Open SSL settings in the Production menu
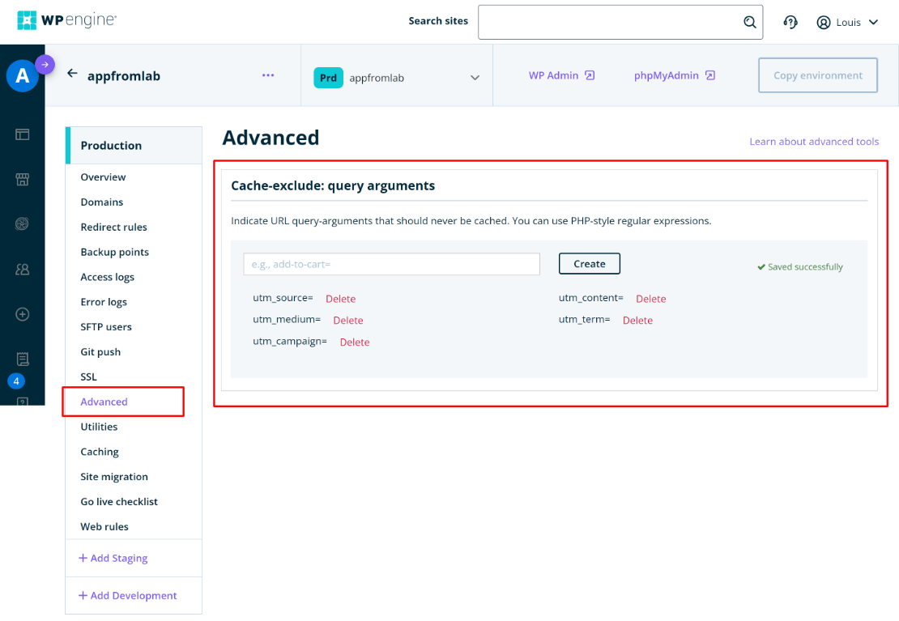Screen dimensions: 899x621 [x=89, y=376]
